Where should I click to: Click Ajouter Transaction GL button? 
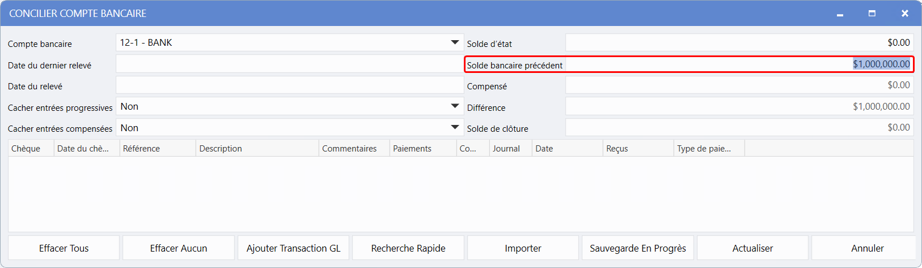point(293,248)
